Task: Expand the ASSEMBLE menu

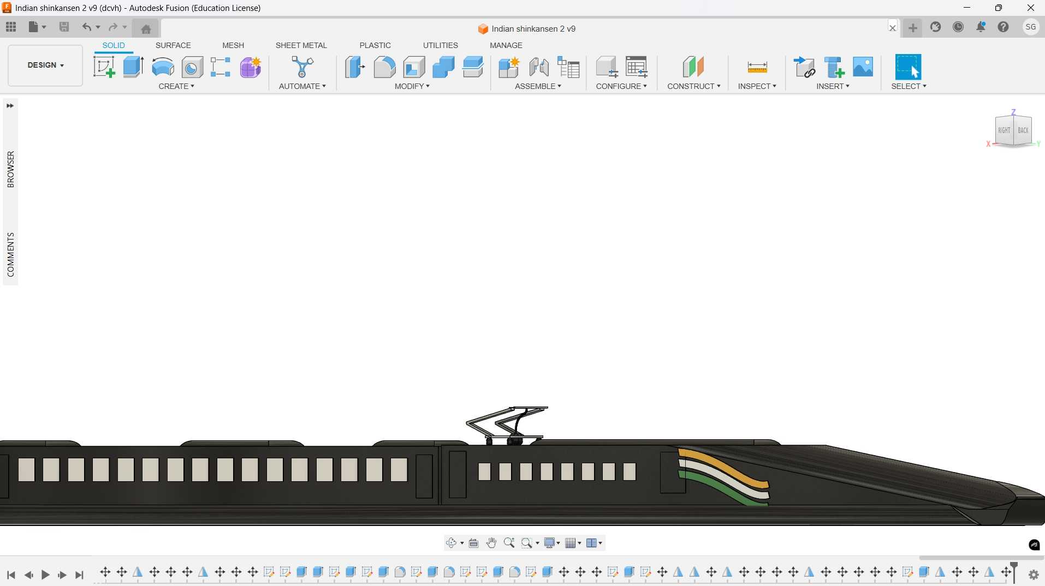Action: (538, 86)
